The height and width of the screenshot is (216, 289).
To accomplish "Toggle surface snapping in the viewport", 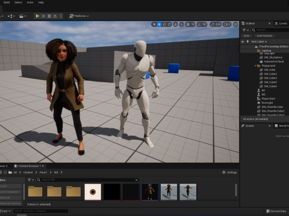I will (x=181, y=25).
